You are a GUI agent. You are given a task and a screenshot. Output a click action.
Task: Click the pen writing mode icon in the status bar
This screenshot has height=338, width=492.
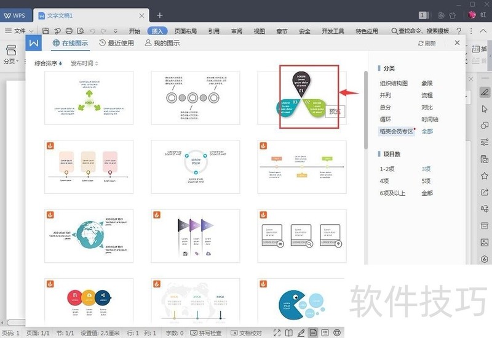301,332
